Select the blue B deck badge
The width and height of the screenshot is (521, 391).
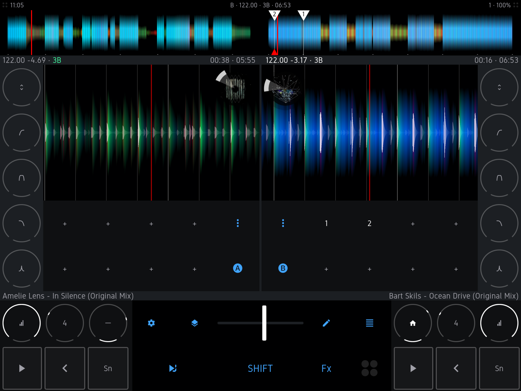283,268
